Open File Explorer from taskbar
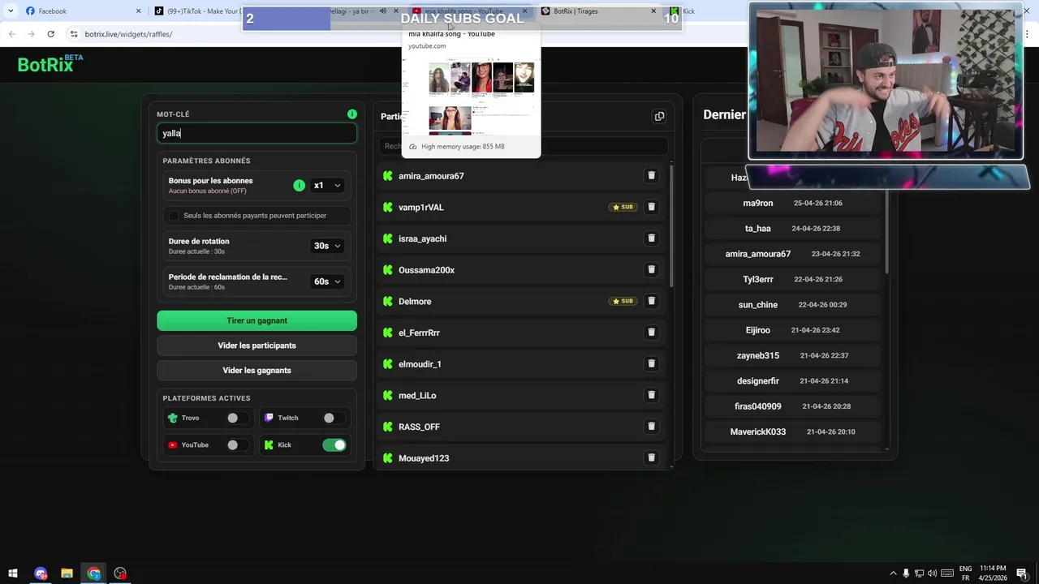 click(67, 573)
